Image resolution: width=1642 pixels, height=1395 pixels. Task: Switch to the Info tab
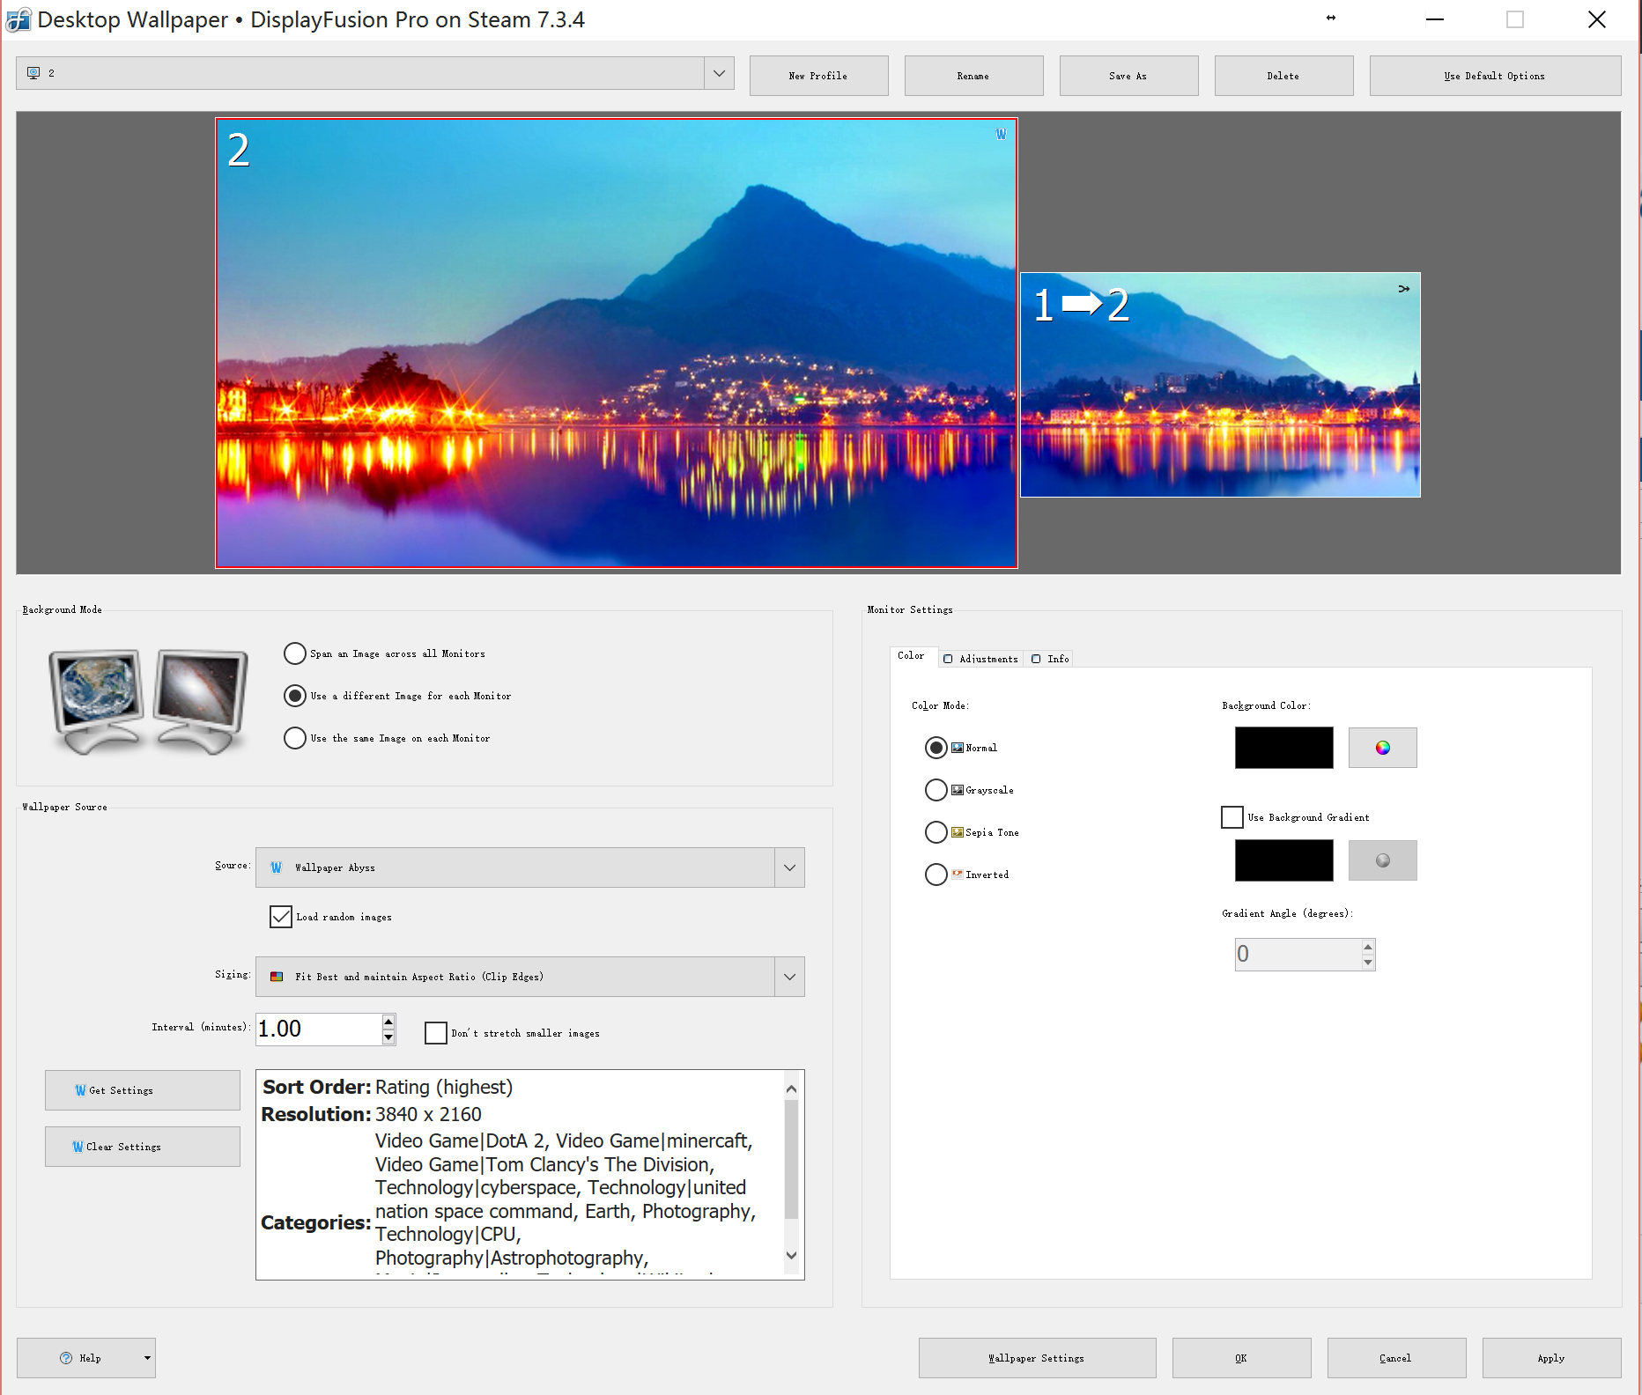[1051, 659]
